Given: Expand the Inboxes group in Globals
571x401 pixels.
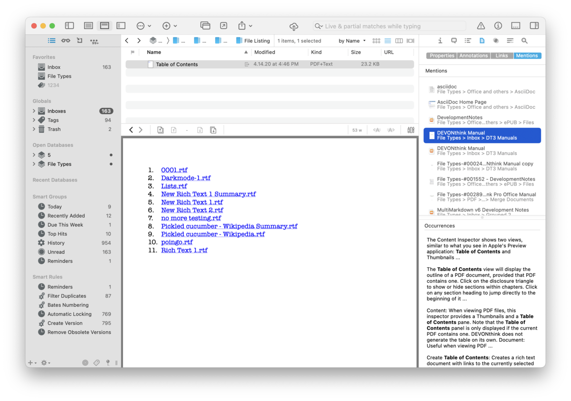Looking at the screenshot, I should point(34,111).
